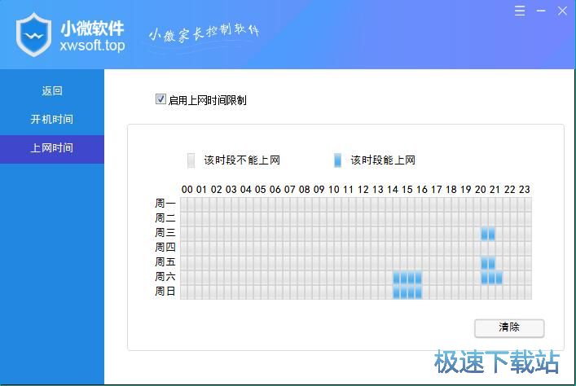
Task: Click the xwsoft.top website text
Action: [x=92, y=46]
